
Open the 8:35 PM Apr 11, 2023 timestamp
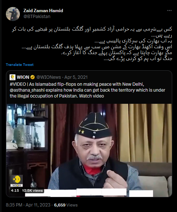coord(28,205)
